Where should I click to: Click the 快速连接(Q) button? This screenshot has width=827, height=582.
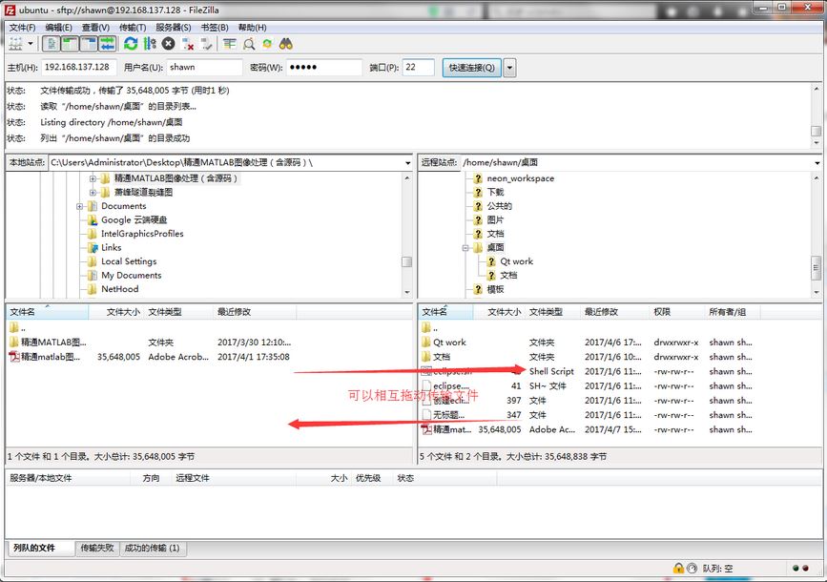pos(471,68)
